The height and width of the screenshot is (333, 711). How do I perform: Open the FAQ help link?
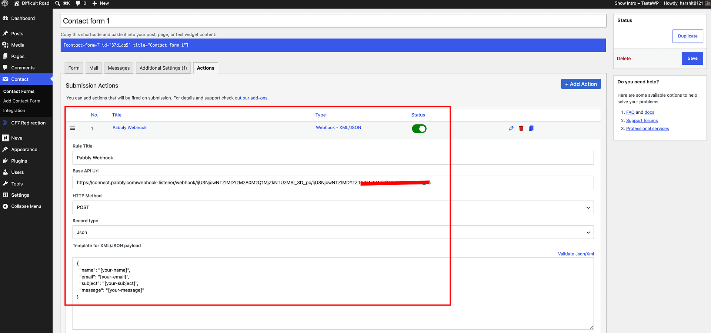tap(630, 112)
